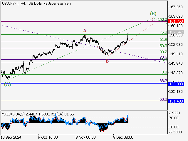The width and height of the screenshot is (188, 141).
Task: Select the 10 Sep 2024 date marker
Action: click(11, 137)
